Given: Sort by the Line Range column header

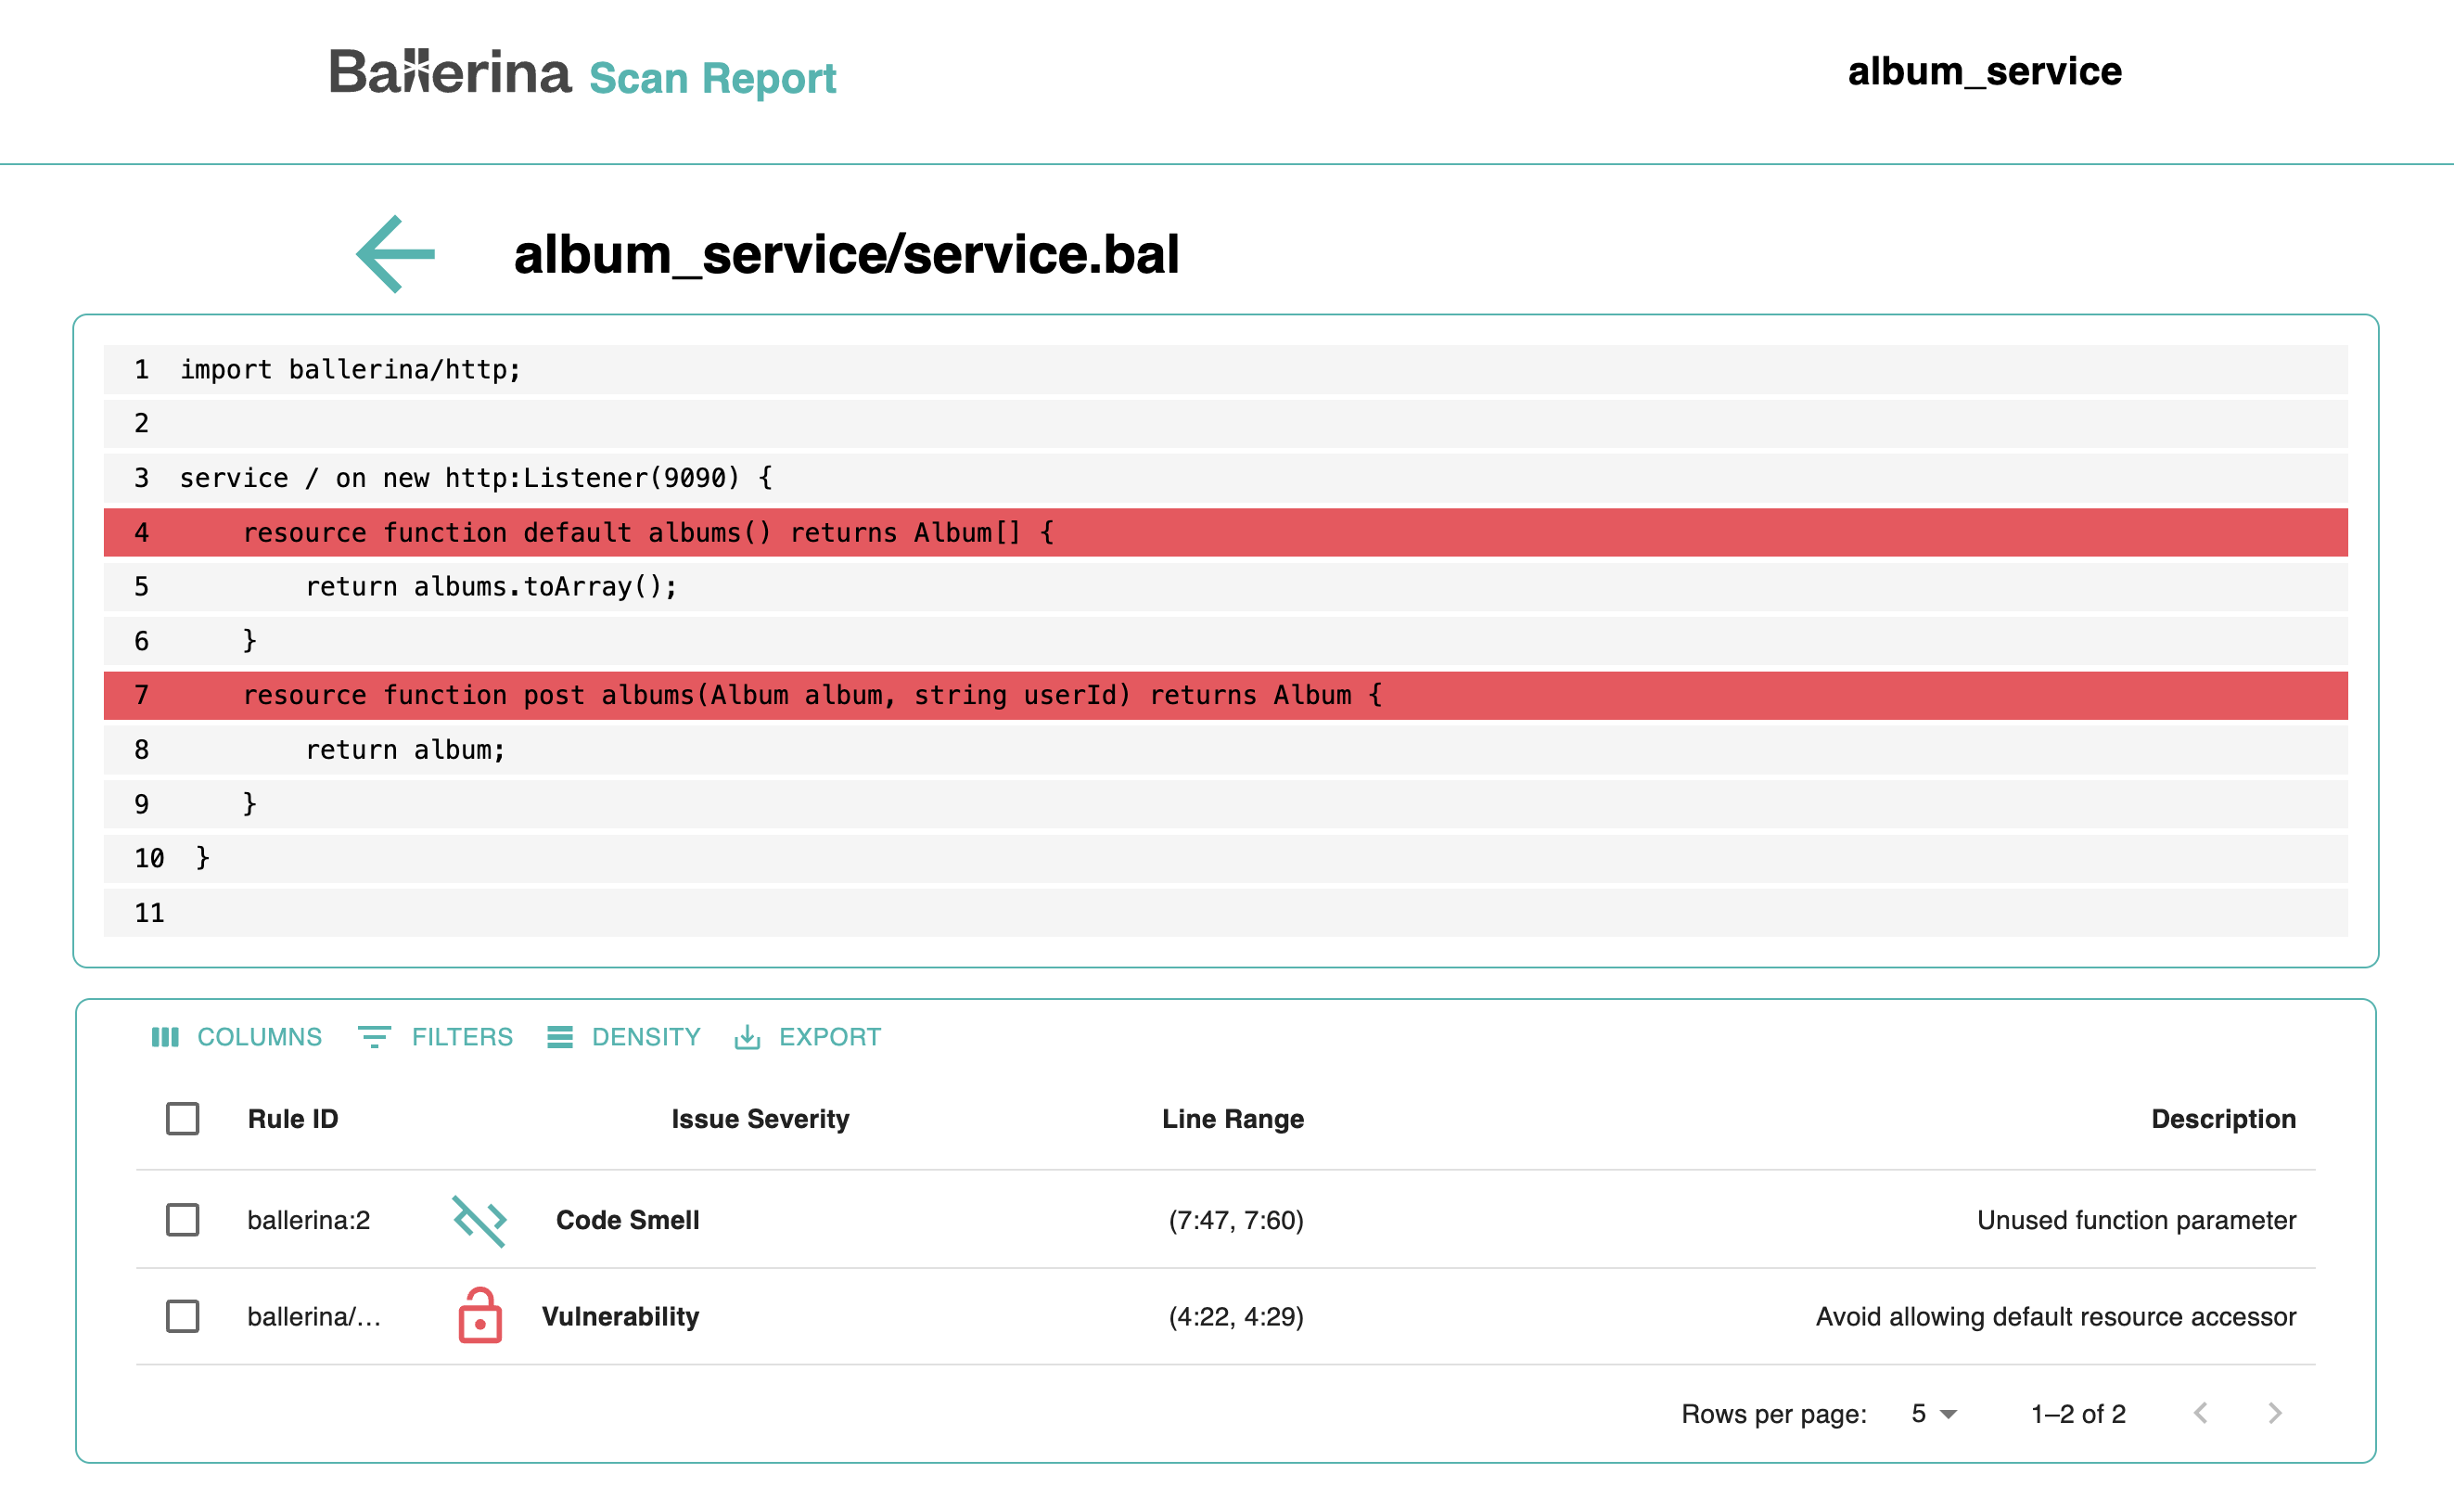Looking at the screenshot, I should [x=1233, y=1118].
